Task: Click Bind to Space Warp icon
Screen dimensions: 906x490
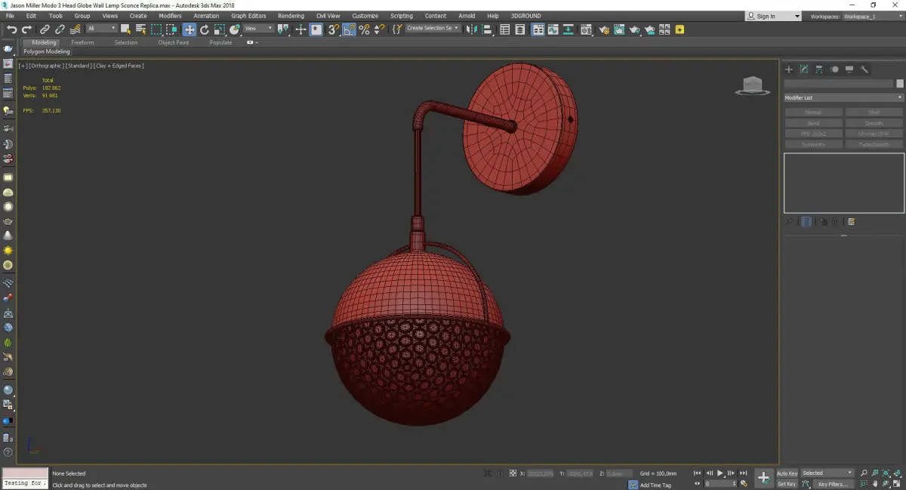Action: click(x=75, y=29)
